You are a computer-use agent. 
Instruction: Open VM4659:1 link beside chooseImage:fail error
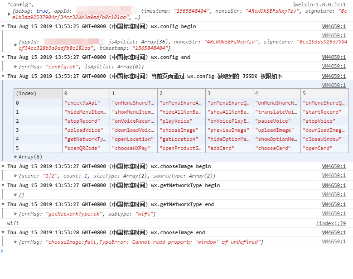334,241
